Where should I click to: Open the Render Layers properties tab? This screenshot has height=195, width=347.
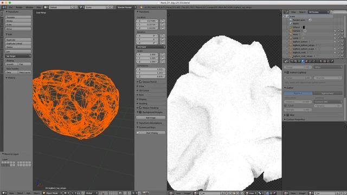coord(296,61)
